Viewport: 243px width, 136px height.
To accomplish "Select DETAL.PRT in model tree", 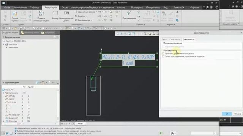I will point(9,90).
